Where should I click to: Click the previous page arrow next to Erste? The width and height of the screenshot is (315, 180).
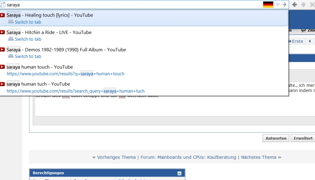(x=310, y=41)
